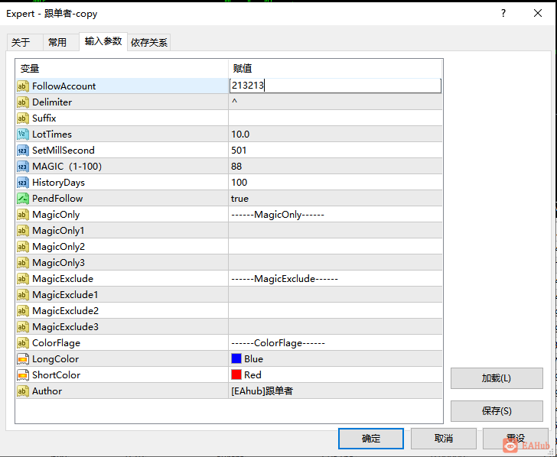Select the MagicExclude2 variable name

tap(65, 311)
